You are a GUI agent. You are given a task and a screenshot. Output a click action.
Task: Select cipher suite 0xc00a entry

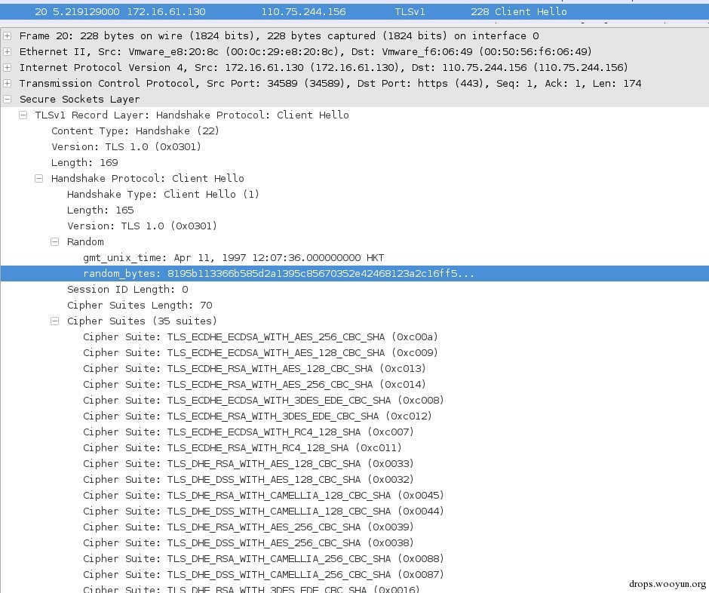coord(260,336)
